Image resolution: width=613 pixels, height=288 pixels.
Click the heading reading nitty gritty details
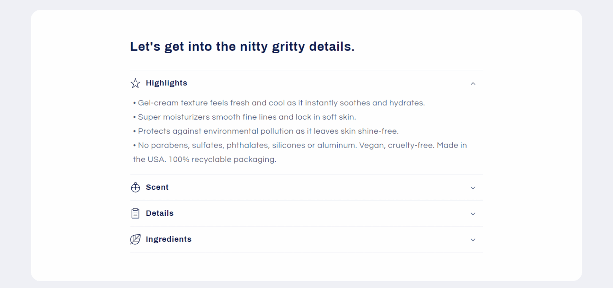point(242,46)
